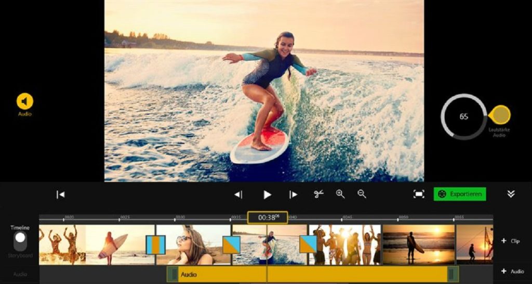532x284 pixels.
Task: Zoom out on the timeline
Action: point(362,194)
